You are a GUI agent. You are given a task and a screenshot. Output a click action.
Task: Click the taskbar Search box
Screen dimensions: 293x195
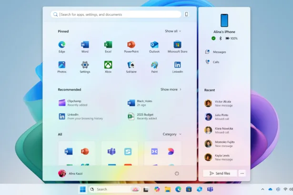114,189
